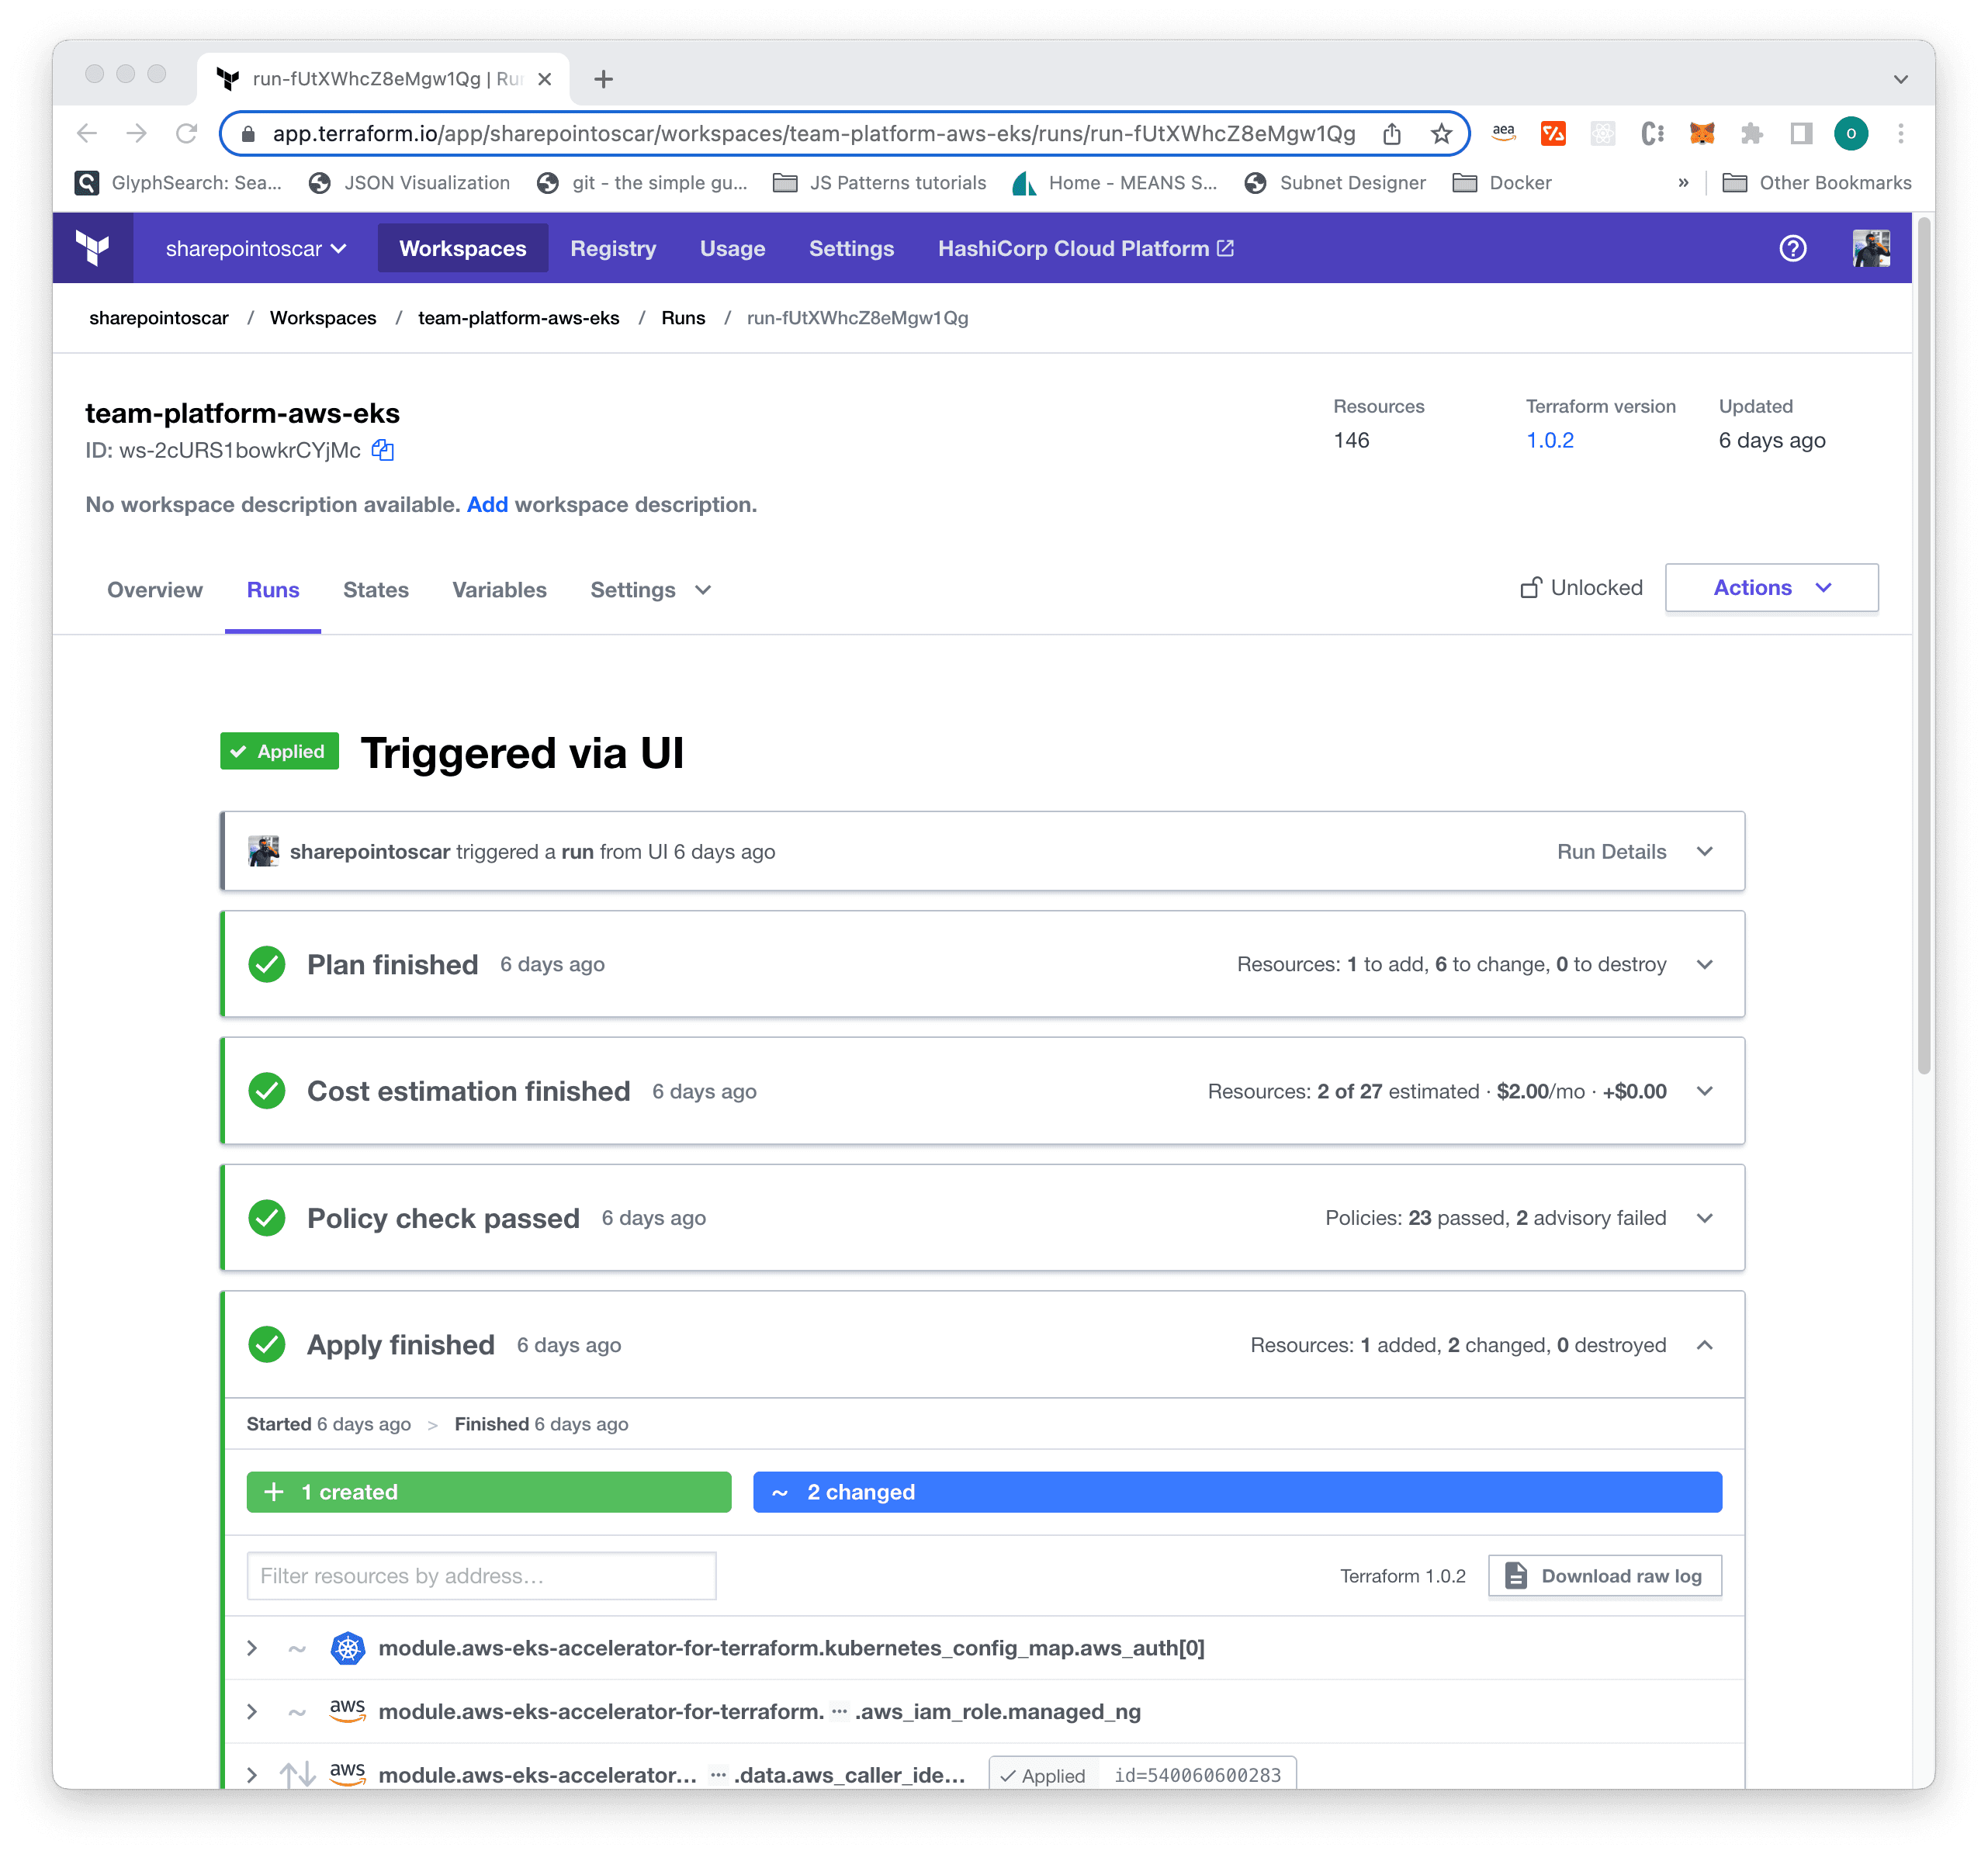
Task: Click the browser share icon in address bar
Action: coord(1391,133)
